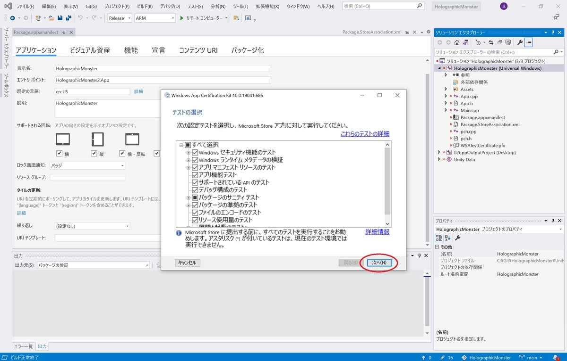This screenshot has width=567, height=361.
Task: Click the main branch indicator in status bar
Action: pos(532,358)
